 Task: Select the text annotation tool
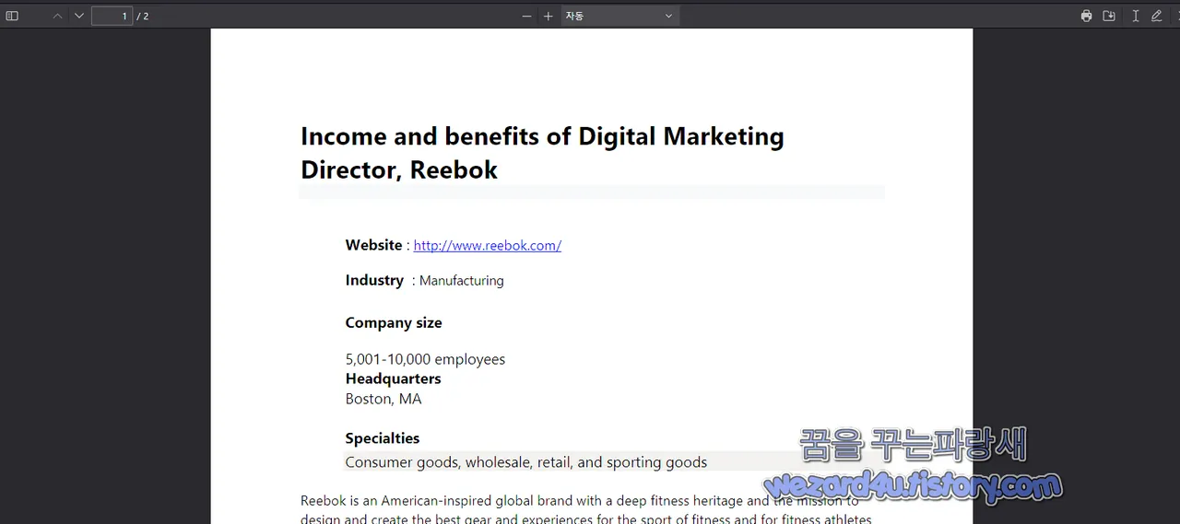click(1135, 16)
